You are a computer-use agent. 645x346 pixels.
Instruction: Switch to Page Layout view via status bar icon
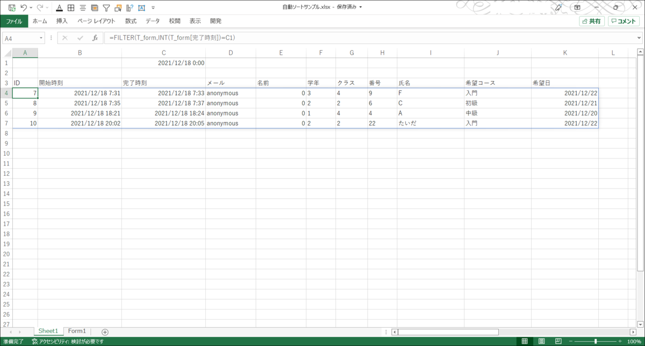tap(542, 340)
